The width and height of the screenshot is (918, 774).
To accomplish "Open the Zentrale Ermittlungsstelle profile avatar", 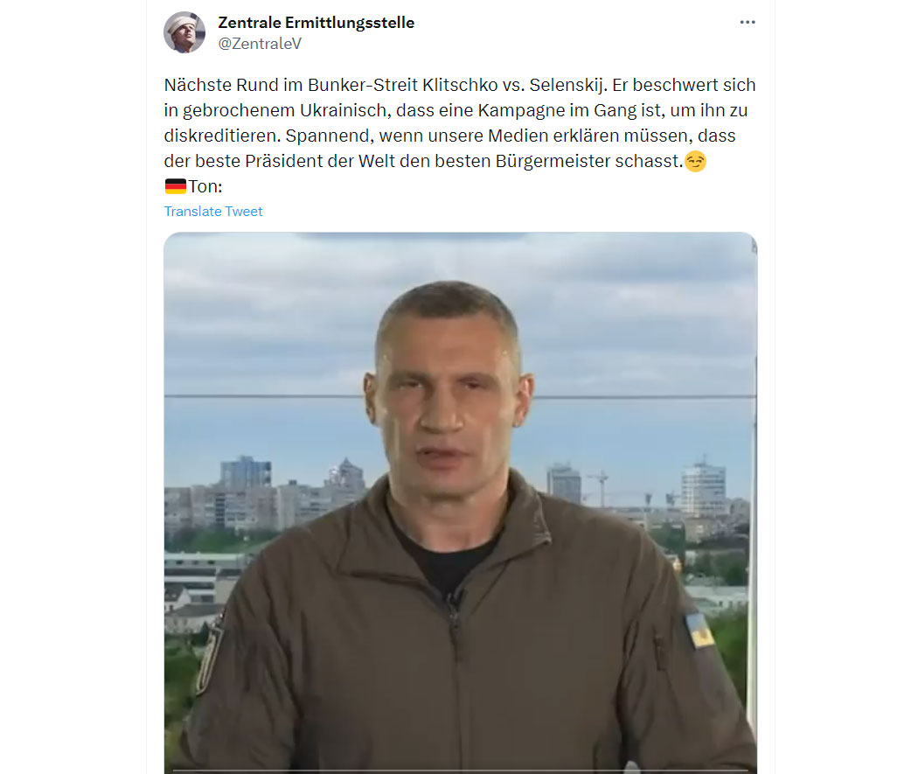I will pos(184,32).
